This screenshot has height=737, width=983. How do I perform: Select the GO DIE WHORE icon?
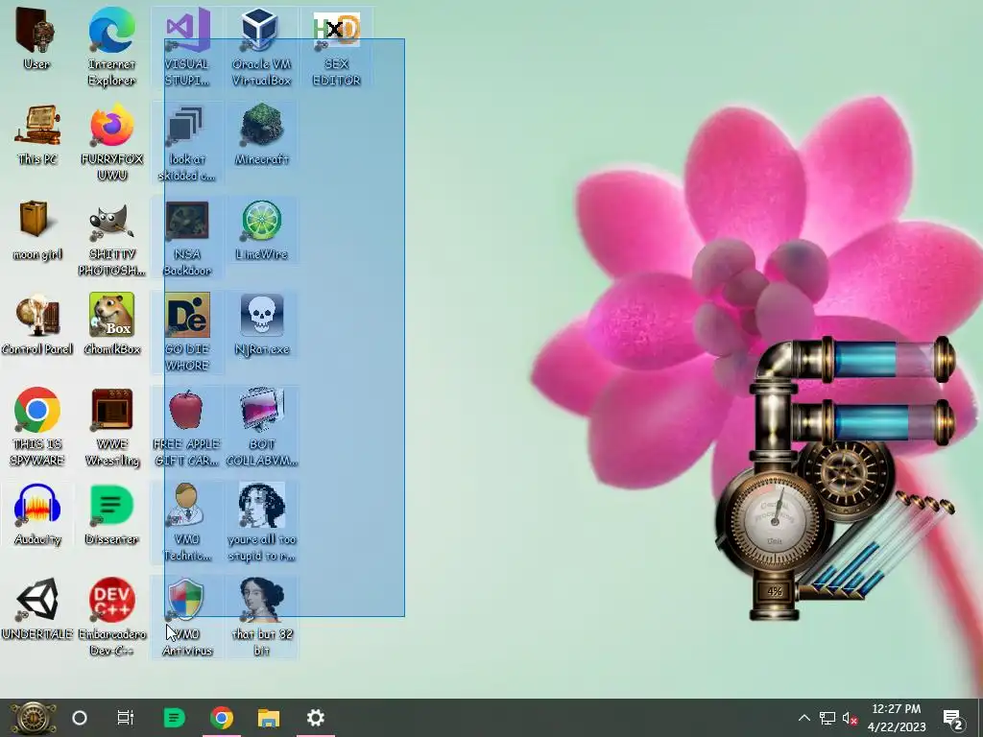tap(187, 332)
